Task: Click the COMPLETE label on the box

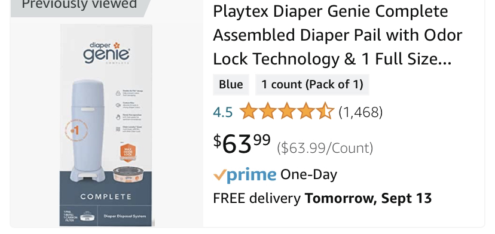Action: pyautogui.click(x=106, y=197)
